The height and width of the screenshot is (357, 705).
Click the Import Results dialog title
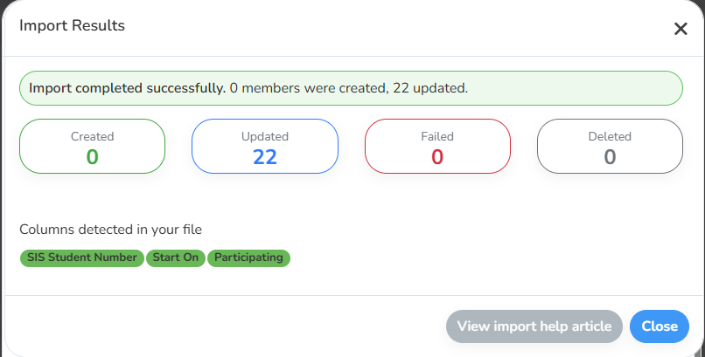click(72, 25)
